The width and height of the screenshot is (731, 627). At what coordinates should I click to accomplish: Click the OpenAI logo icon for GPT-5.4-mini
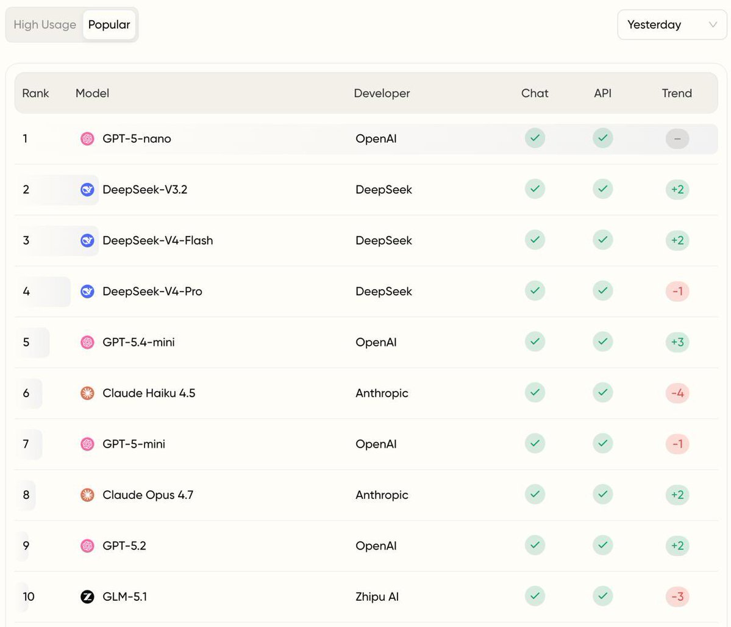(87, 342)
